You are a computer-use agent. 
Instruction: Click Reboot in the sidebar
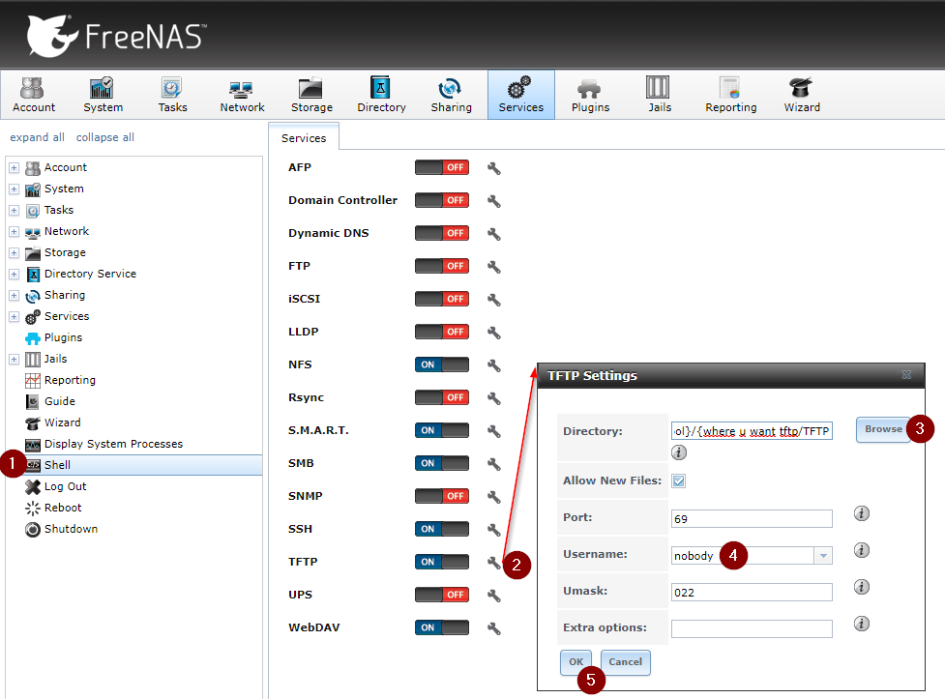[63, 508]
